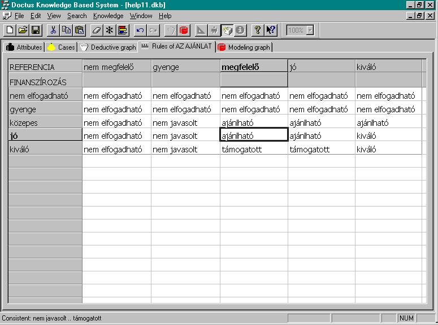
Task: Undo with the blue curved arrow
Action: coord(140,30)
